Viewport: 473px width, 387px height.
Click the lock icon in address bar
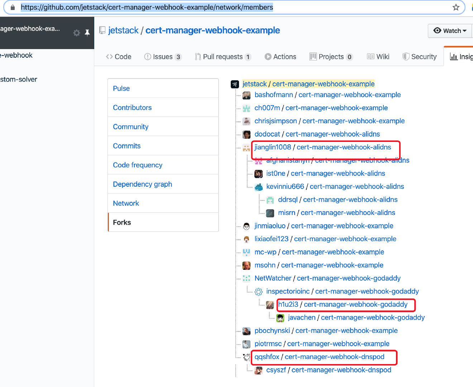pos(13,7)
